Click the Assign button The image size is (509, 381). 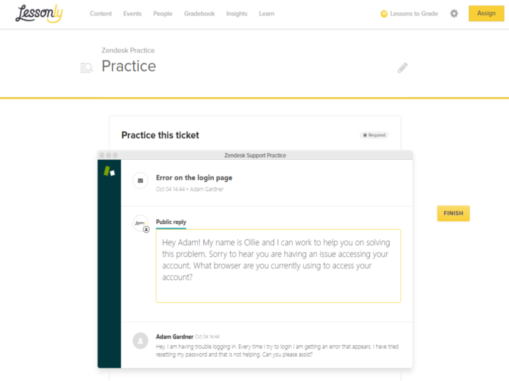486,13
